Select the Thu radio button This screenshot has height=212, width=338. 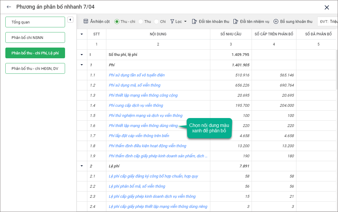[140, 21]
